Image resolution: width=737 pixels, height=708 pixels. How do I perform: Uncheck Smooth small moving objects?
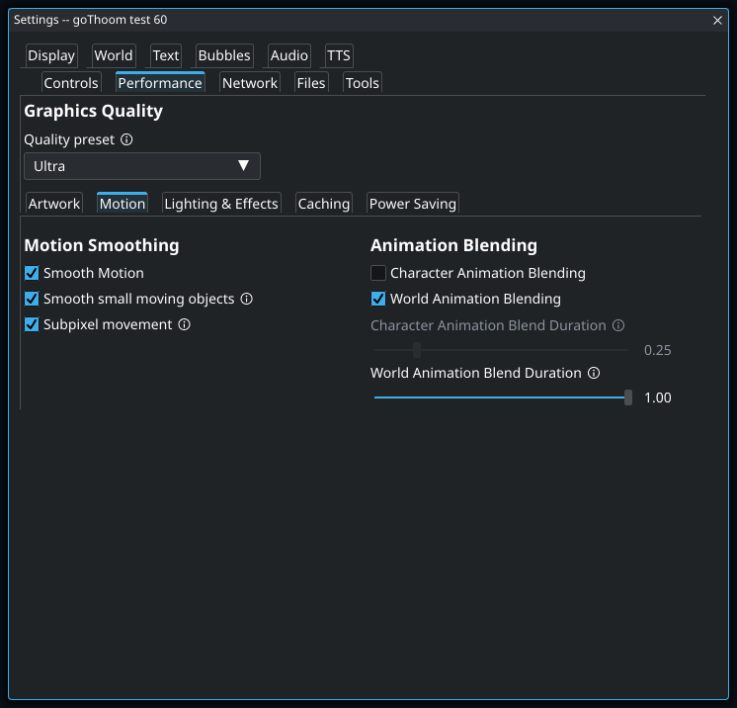32,299
